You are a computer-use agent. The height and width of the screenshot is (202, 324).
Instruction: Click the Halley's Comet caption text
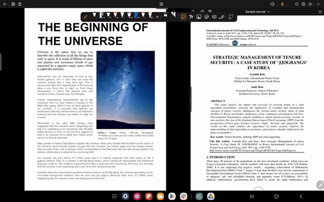click(125, 135)
